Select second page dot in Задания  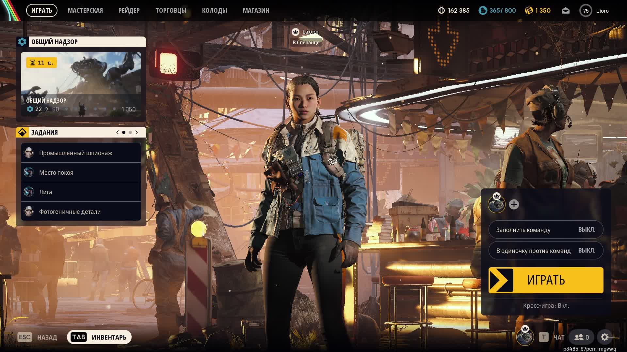click(x=130, y=132)
